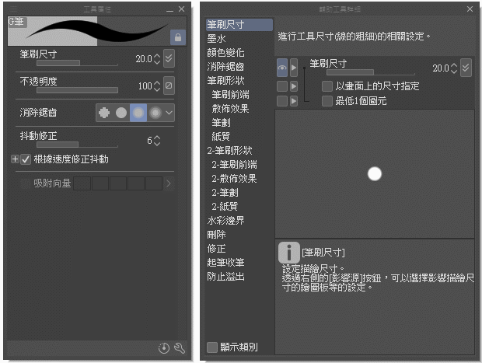
Task: Click the 20.0 value in tool property
Action: click(144, 59)
